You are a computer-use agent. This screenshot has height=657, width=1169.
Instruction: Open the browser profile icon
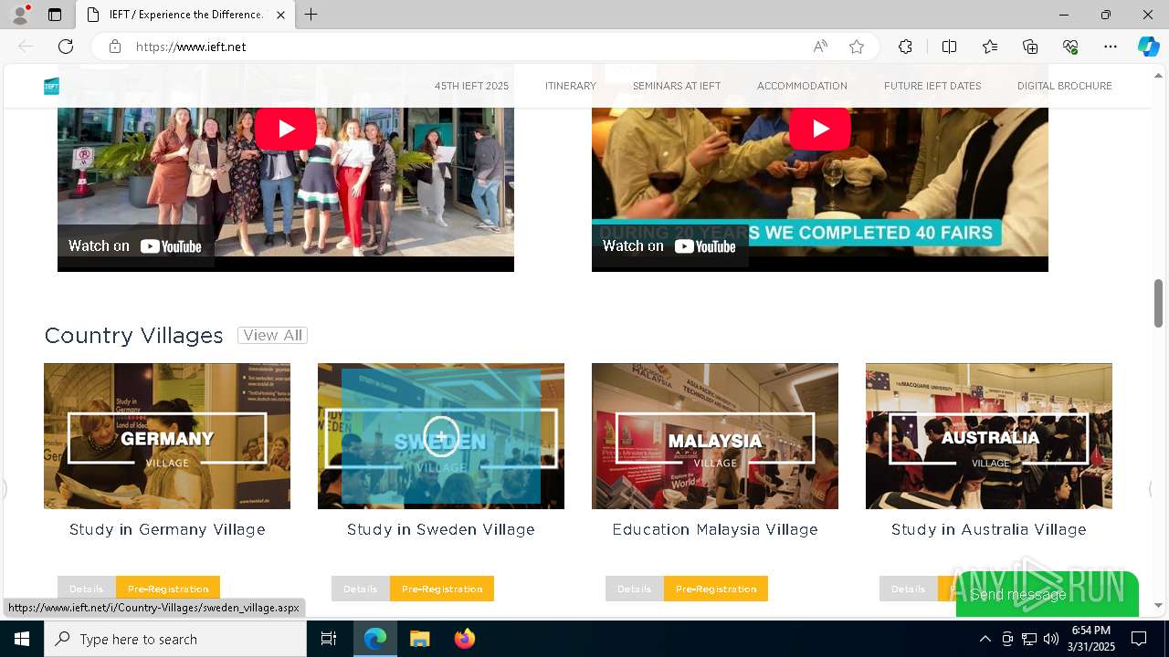(x=20, y=15)
